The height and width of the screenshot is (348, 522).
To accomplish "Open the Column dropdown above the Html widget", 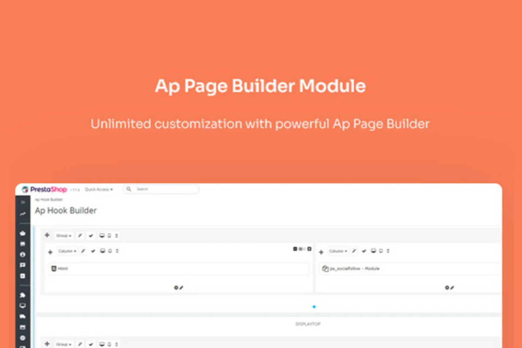I will coord(67,251).
